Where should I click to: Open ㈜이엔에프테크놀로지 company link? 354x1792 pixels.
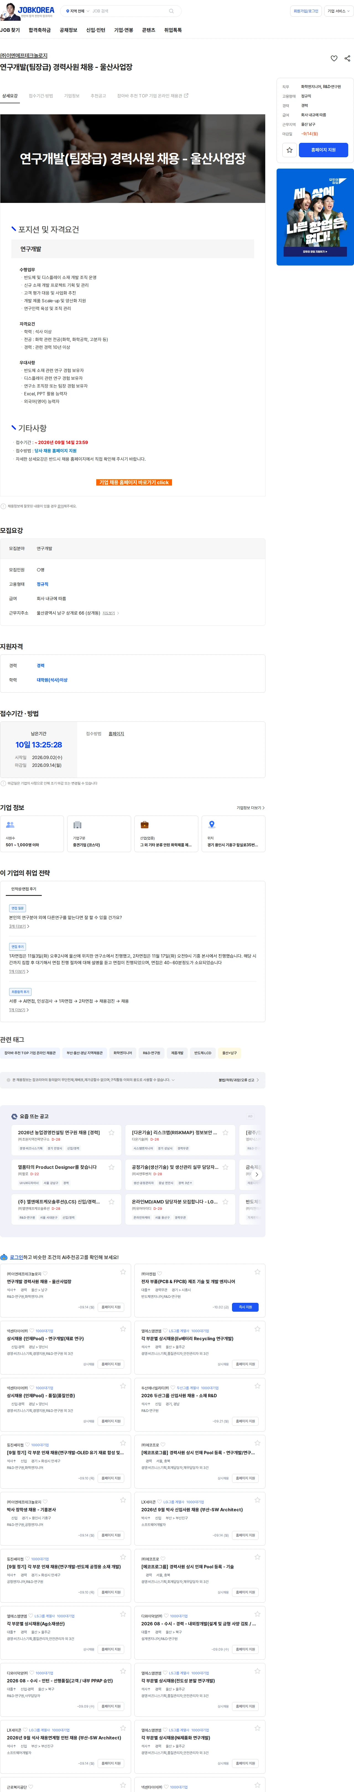tap(24, 56)
